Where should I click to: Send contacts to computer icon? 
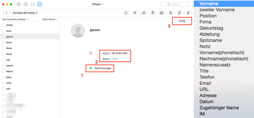(x=161, y=13)
